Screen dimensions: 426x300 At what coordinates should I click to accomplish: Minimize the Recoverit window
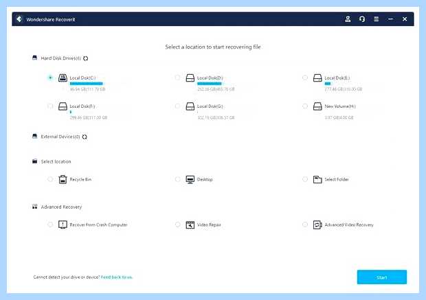pyautogui.click(x=390, y=19)
